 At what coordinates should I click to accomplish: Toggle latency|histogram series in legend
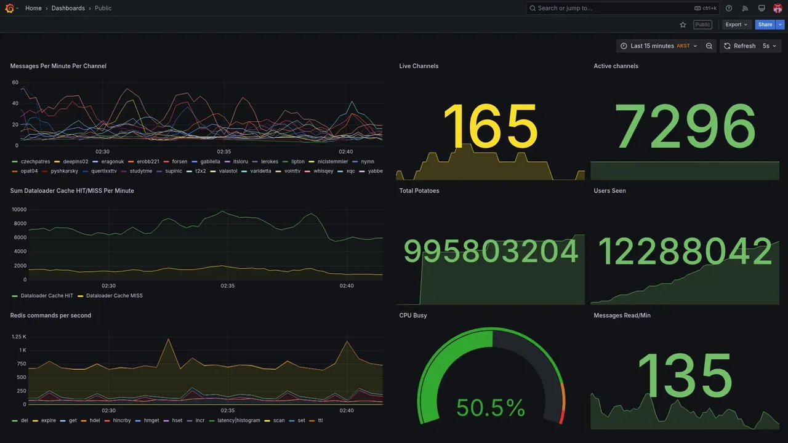(239, 421)
